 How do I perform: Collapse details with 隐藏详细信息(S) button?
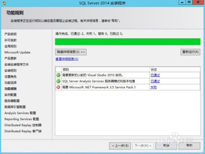pyautogui.click(x=71, y=52)
